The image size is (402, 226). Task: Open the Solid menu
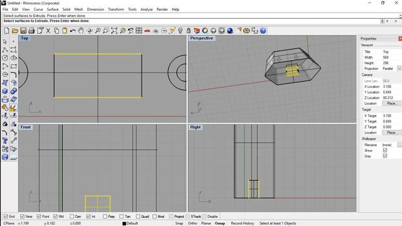[67, 9]
